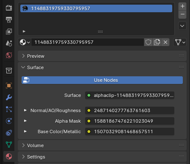Open Base Color/Metallic texture 15070329081468657511 field

tap(129, 132)
